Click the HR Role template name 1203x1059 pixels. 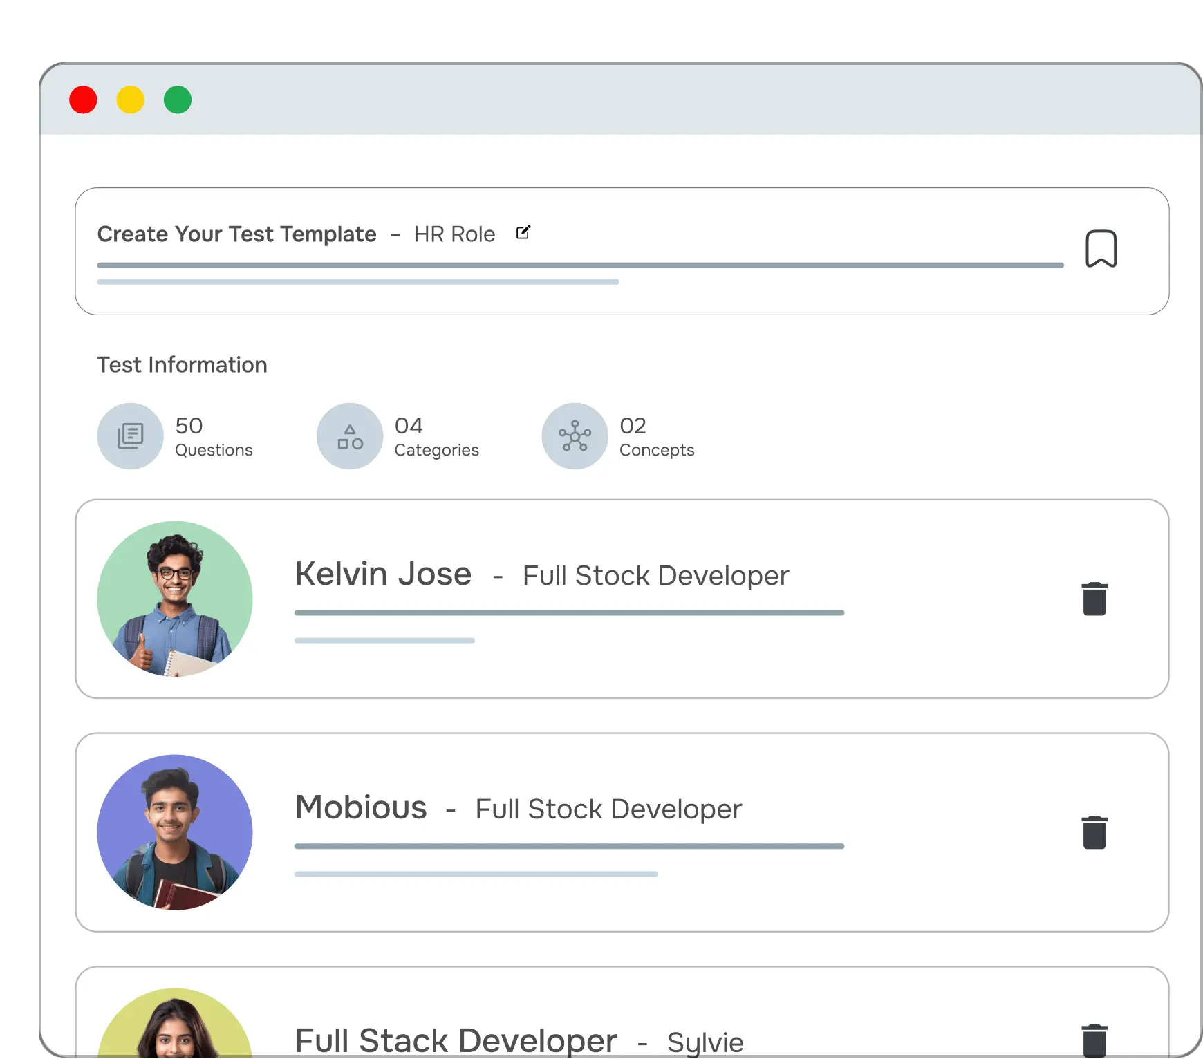(x=454, y=234)
